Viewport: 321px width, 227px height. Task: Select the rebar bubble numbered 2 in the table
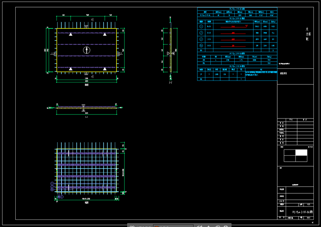click(x=201, y=33)
